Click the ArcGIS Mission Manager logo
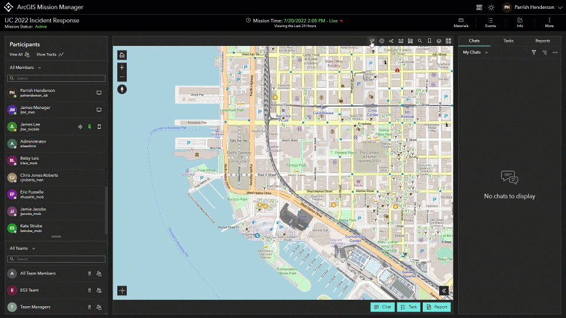Screen dimensions: 566x318 point(9,7)
